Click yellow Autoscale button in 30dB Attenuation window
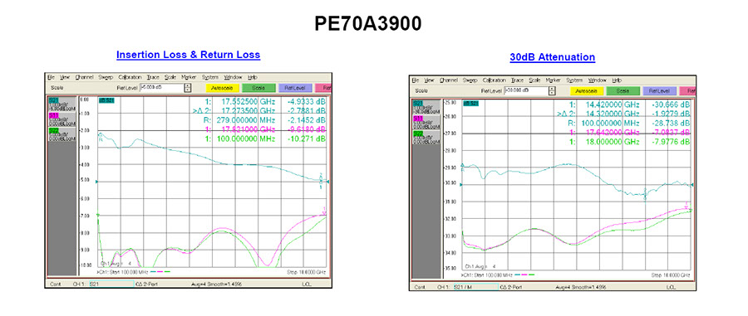This screenshot has width=748, height=316. [586, 91]
